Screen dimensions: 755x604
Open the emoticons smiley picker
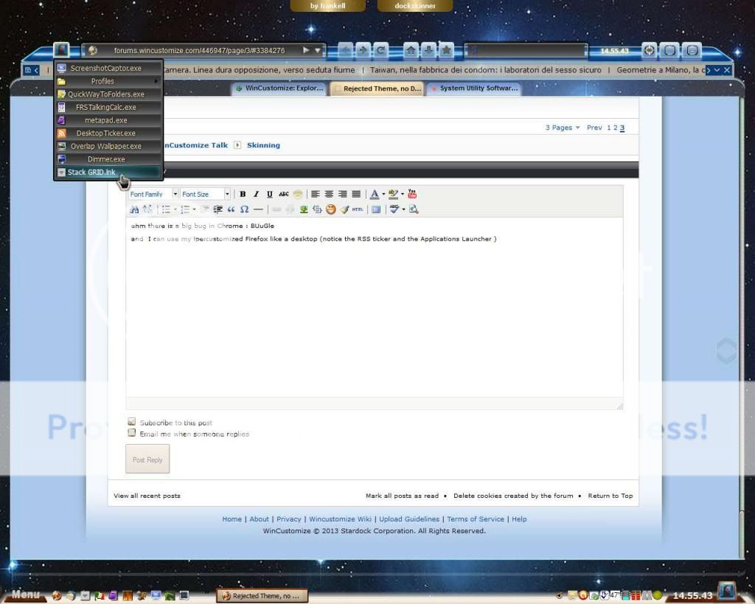(331, 209)
